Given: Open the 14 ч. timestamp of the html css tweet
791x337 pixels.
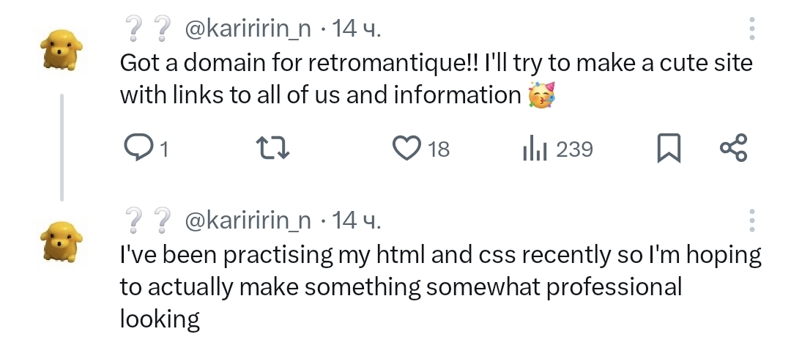Looking at the screenshot, I should (x=356, y=221).
